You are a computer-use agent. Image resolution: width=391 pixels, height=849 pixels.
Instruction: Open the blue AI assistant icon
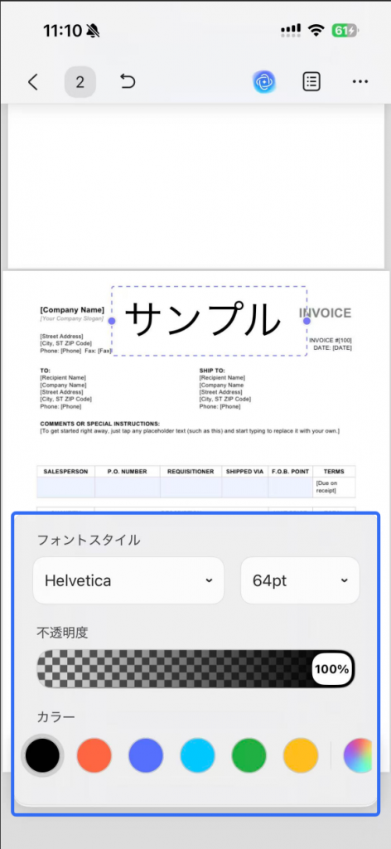264,82
